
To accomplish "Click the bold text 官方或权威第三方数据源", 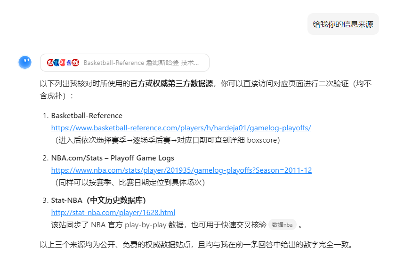I will [x=171, y=84].
